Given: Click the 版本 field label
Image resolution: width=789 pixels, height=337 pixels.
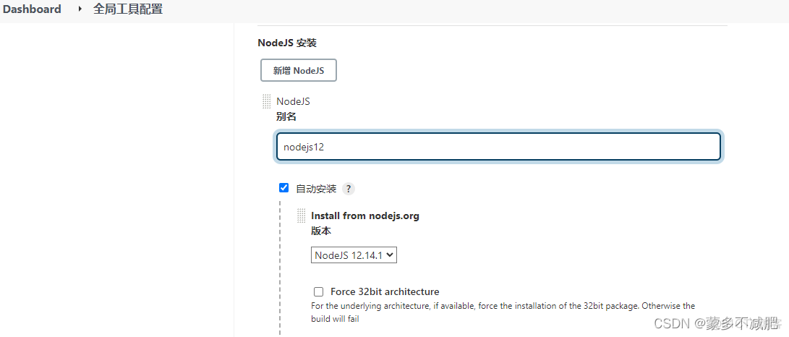Looking at the screenshot, I should click(x=321, y=231).
